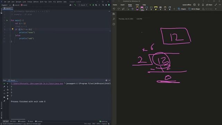Viewport: 222px width, 125px height.
Task: Open notifications bell in OneNote
Action: (x=203, y=5)
